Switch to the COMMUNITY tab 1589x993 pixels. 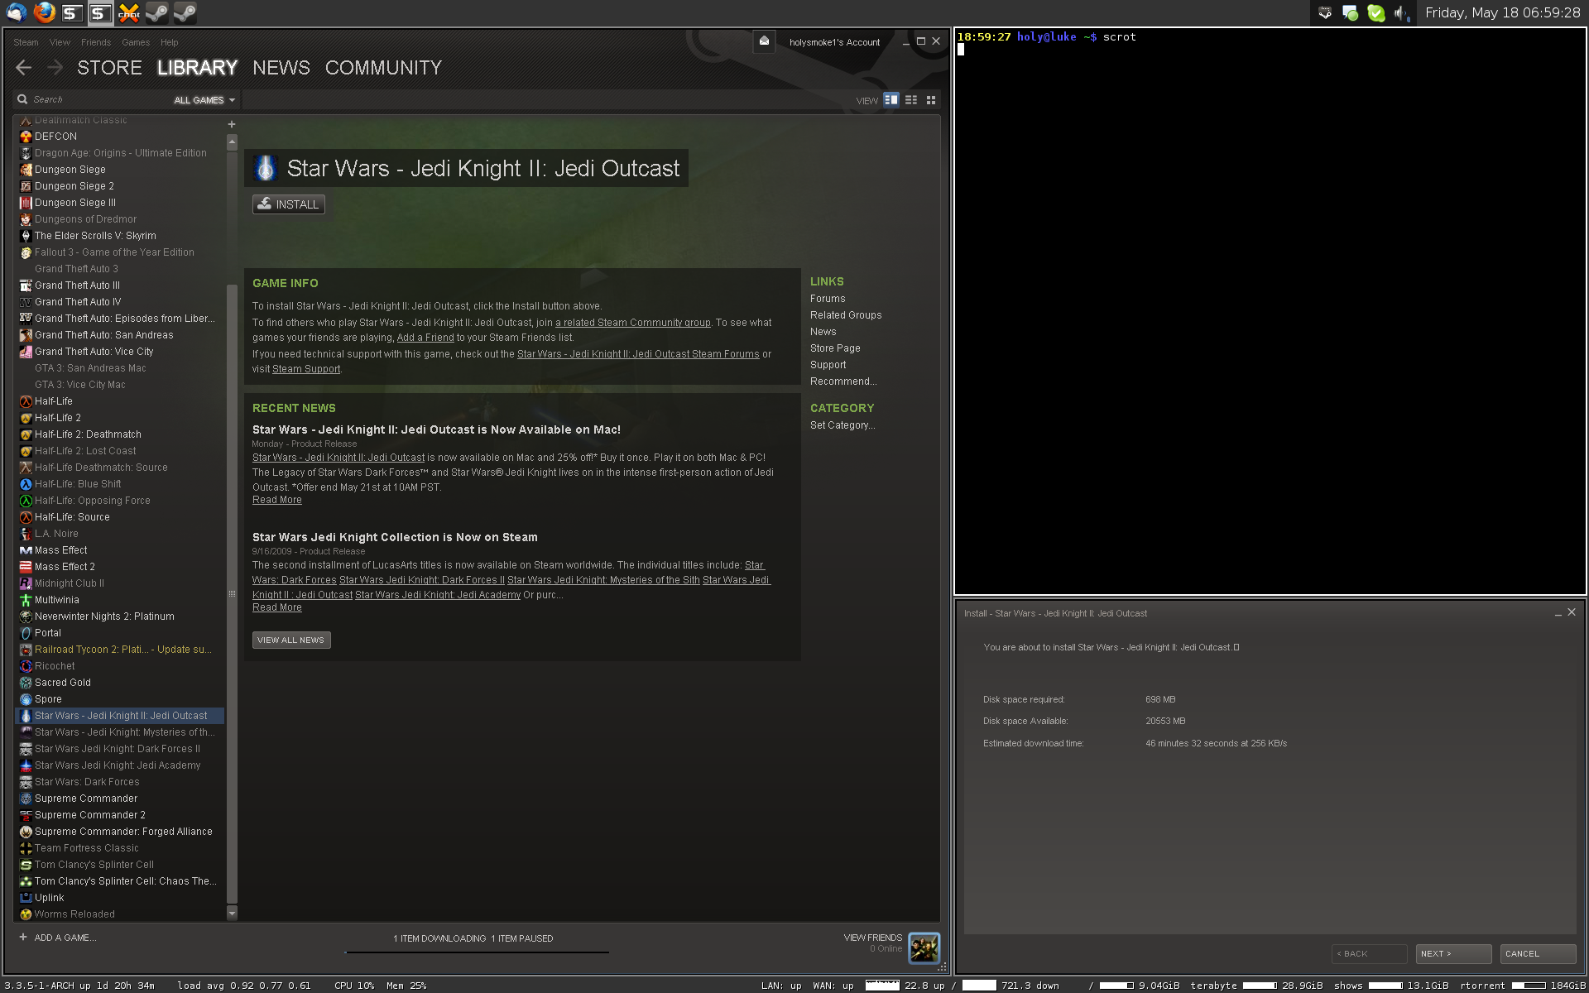383,68
